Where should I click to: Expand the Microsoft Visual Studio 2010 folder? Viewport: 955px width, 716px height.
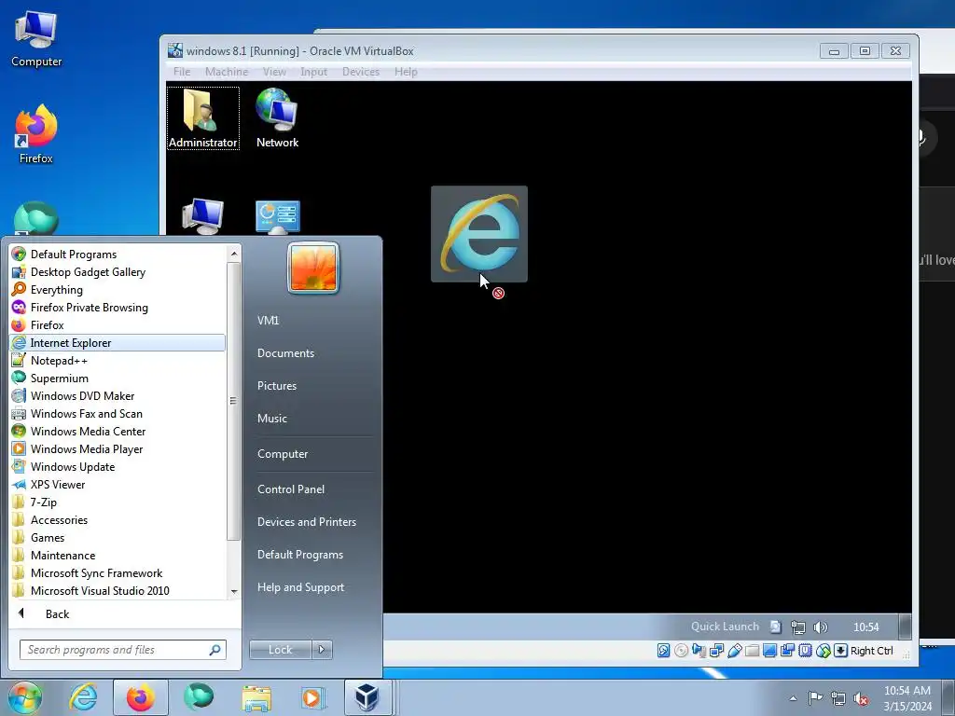point(118,590)
